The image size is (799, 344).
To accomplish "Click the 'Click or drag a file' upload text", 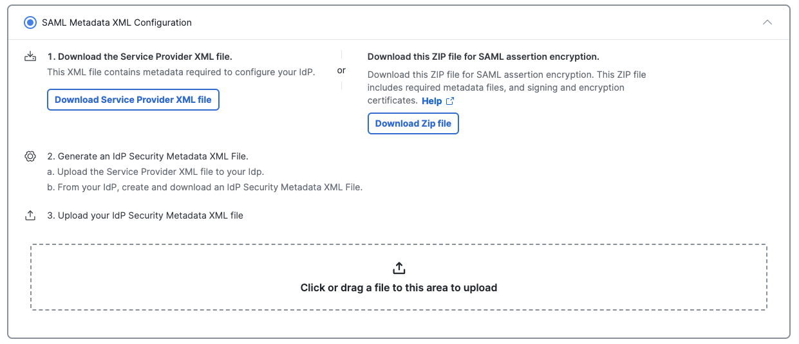I will point(399,287).
